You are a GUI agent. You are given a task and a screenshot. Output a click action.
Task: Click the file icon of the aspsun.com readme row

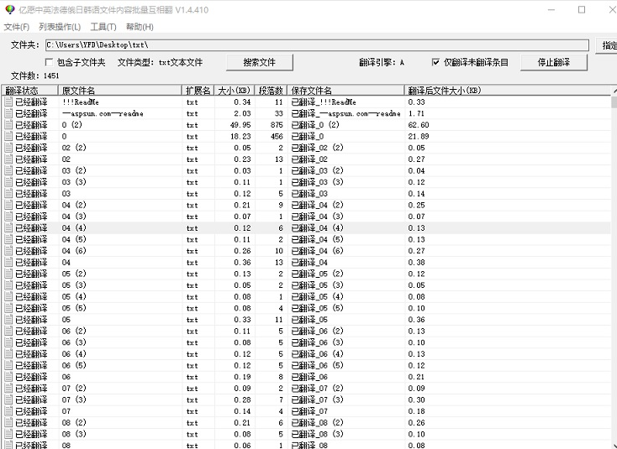8,113
